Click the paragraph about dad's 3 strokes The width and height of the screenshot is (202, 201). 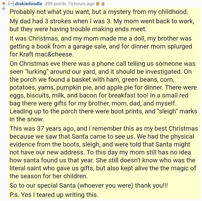(102, 25)
